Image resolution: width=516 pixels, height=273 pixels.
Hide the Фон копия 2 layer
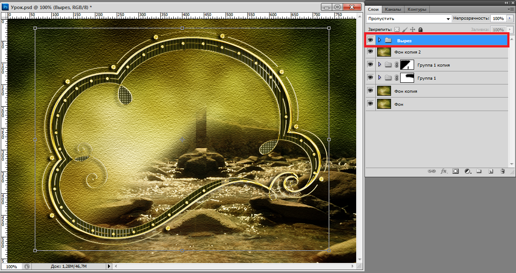[371, 52]
